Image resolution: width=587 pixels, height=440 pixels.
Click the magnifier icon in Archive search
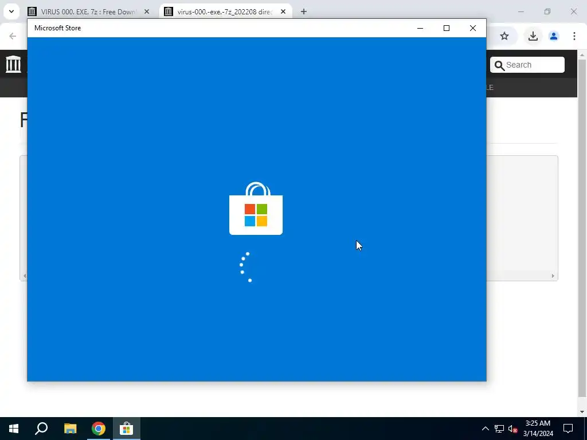[499, 65]
